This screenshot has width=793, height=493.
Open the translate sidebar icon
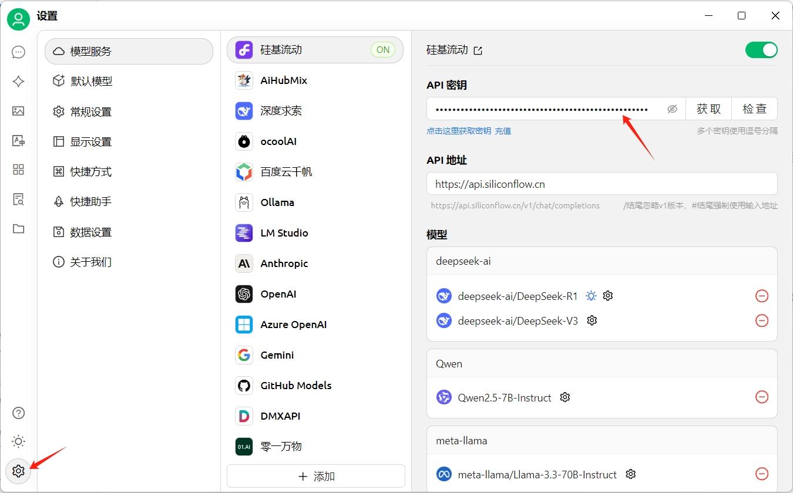pos(18,140)
